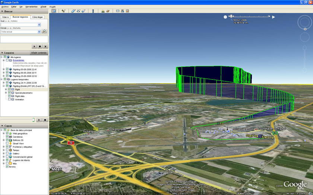Switch to Sky mode planet icon
313x195 pixels.
[108, 11]
